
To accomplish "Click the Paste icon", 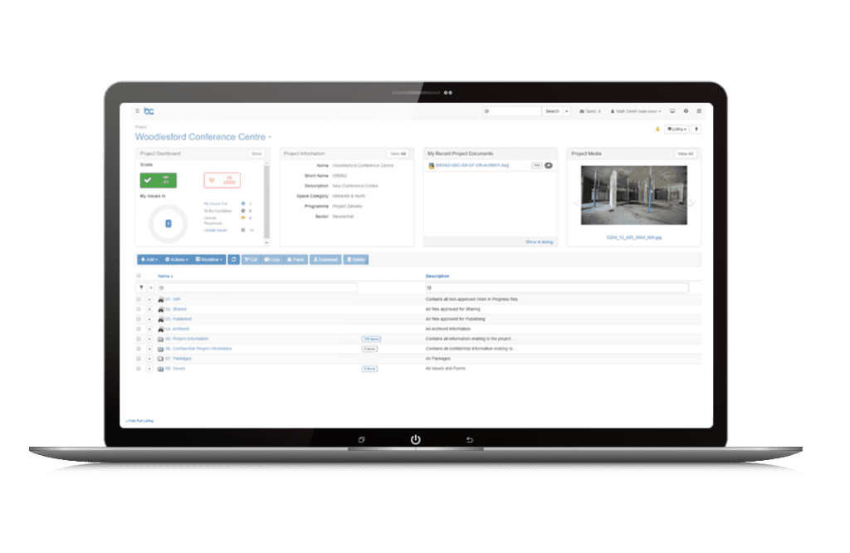I will (296, 259).
